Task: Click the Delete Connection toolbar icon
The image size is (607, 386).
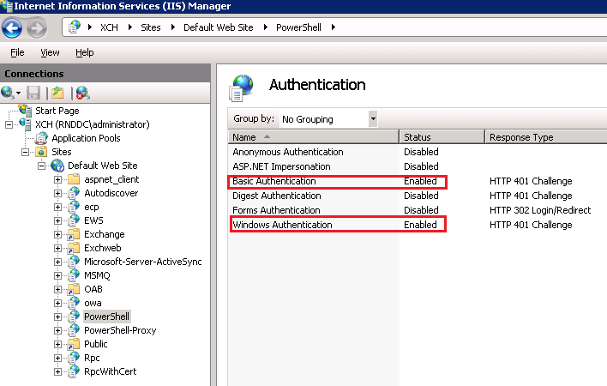Action: click(x=82, y=93)
